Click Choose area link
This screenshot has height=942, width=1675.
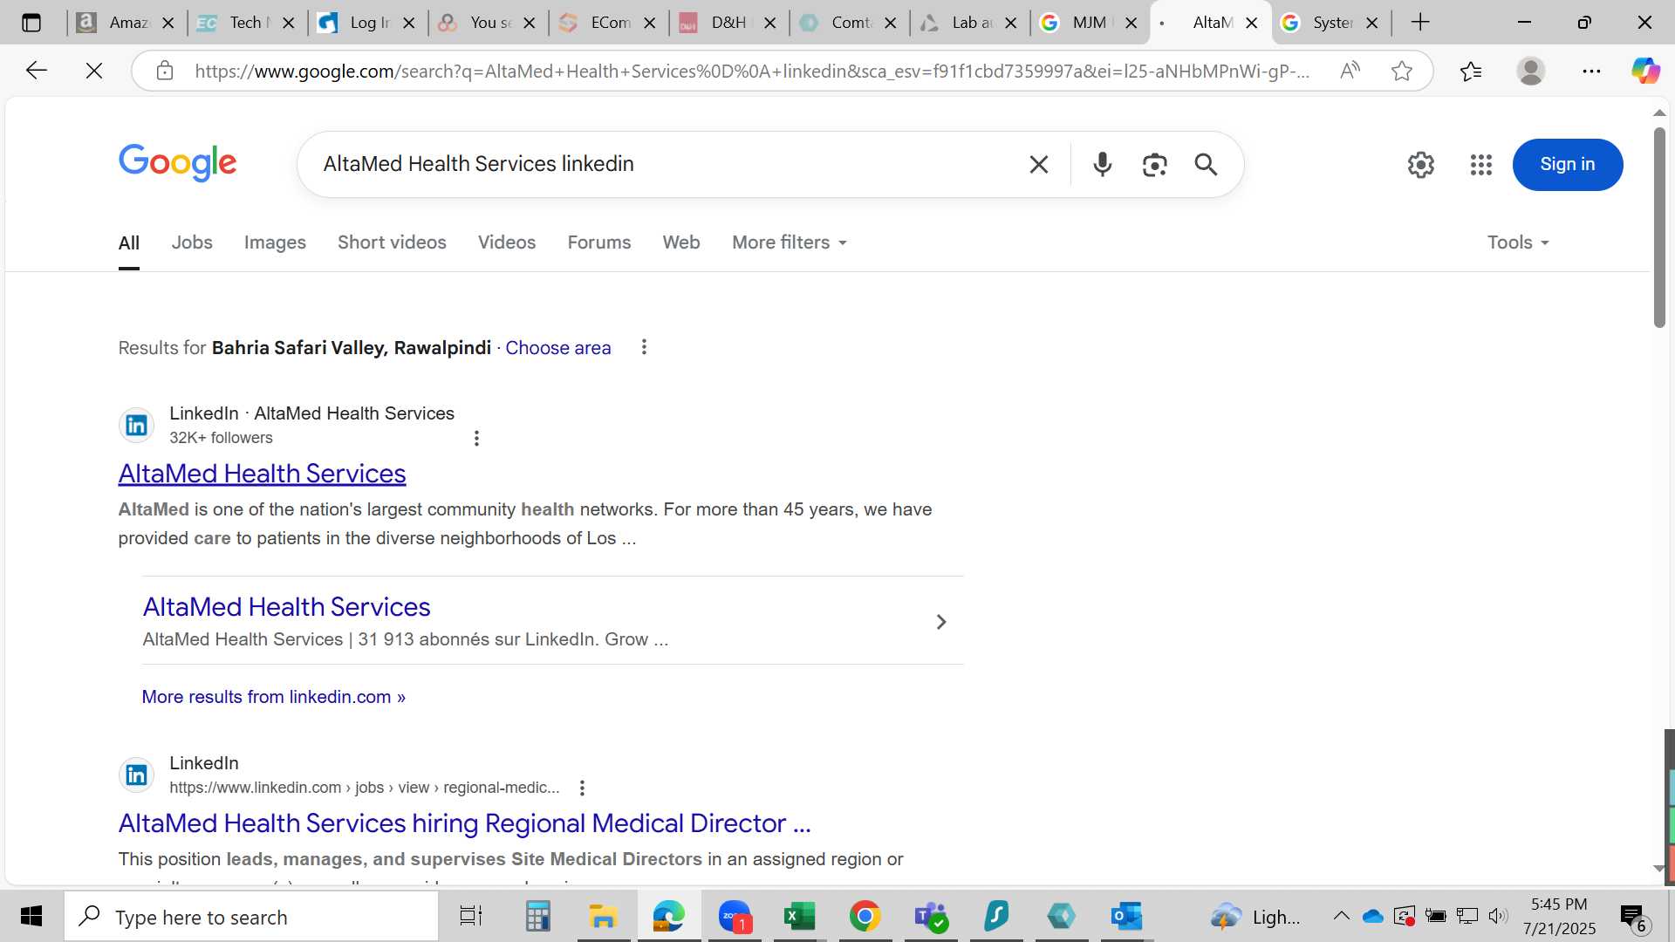(558, 348)
